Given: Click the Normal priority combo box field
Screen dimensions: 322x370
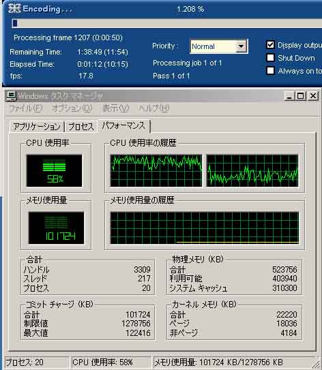Looking at the screenshot, I should pyautogui.click(x=219, y=46).
